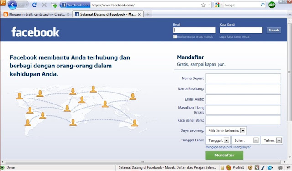
Task: Open the Mengapa saya perlu mengisinya link
Action: point(228,147)
